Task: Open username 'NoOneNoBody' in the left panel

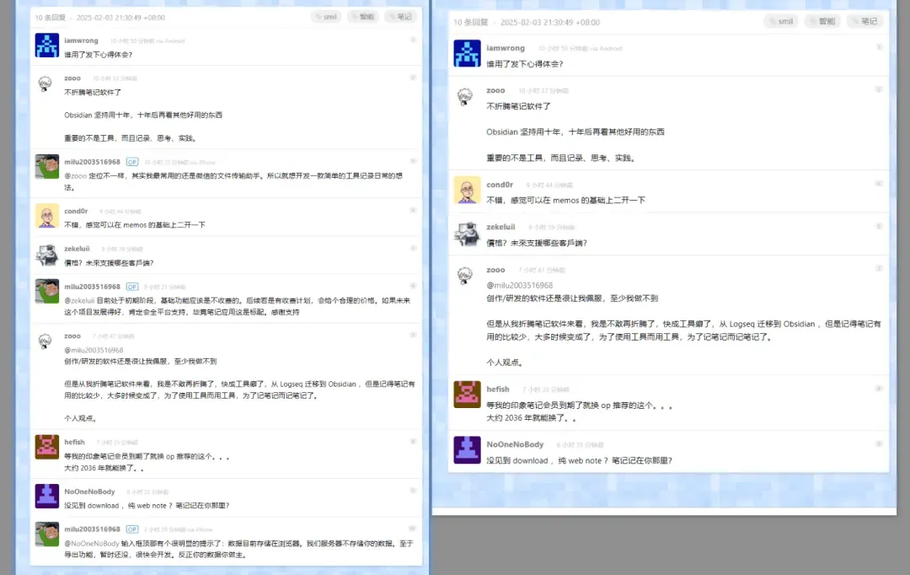Action: point(89,492)
